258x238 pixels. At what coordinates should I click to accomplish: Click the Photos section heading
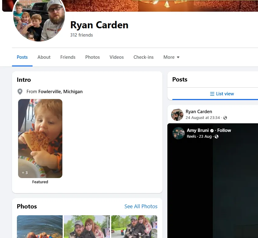click(x=27, y=206)
